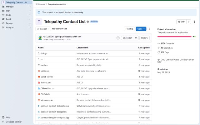The image size is (200, 125).
Task: Open COPYING file name
Action: point(45,94)
